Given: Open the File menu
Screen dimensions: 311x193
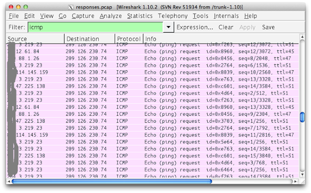Looking at the screenshot, I should pyautogui.click(x=14, y=16).
